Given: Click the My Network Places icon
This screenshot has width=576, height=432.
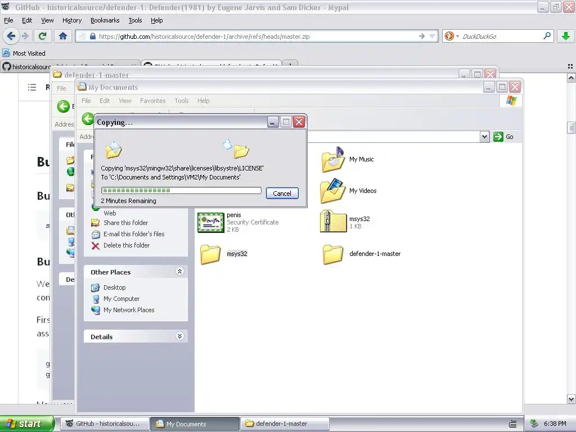Looking at the screenshot, I should click(96, 310).
